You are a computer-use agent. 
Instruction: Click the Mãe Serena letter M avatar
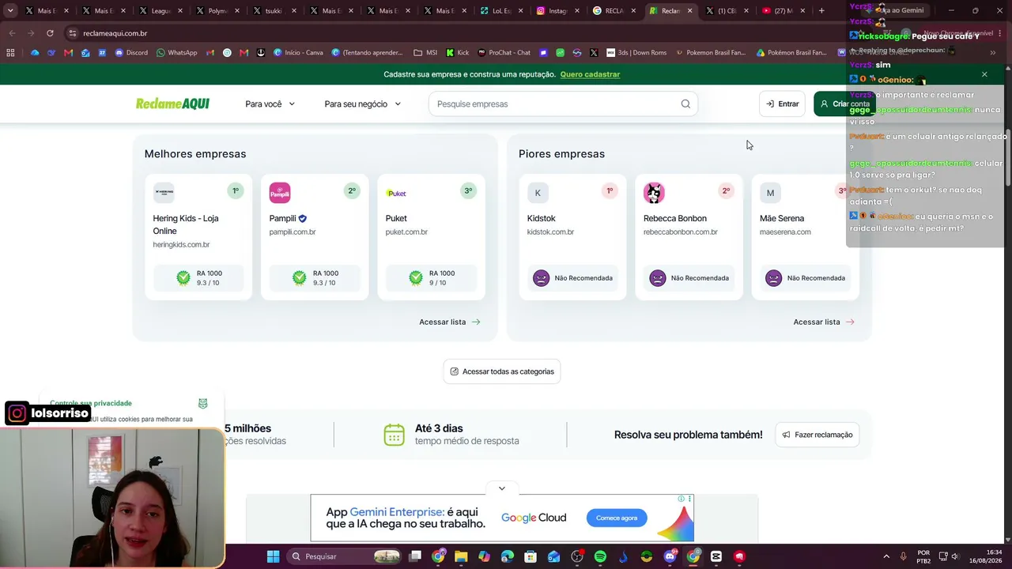pos(770,193)
